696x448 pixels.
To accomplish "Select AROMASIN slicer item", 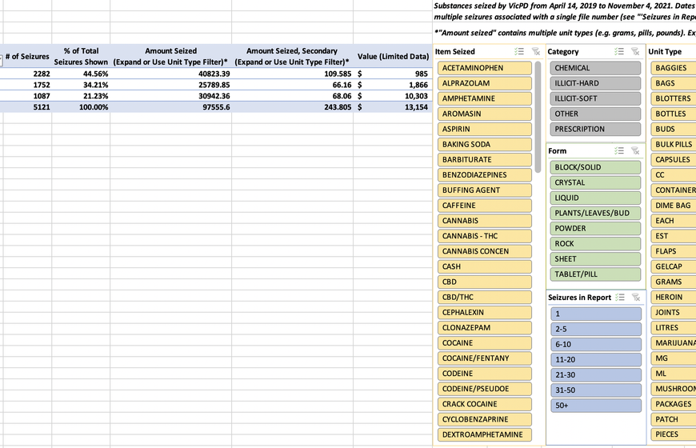I will pyautogui.click(x=484, y=114).
